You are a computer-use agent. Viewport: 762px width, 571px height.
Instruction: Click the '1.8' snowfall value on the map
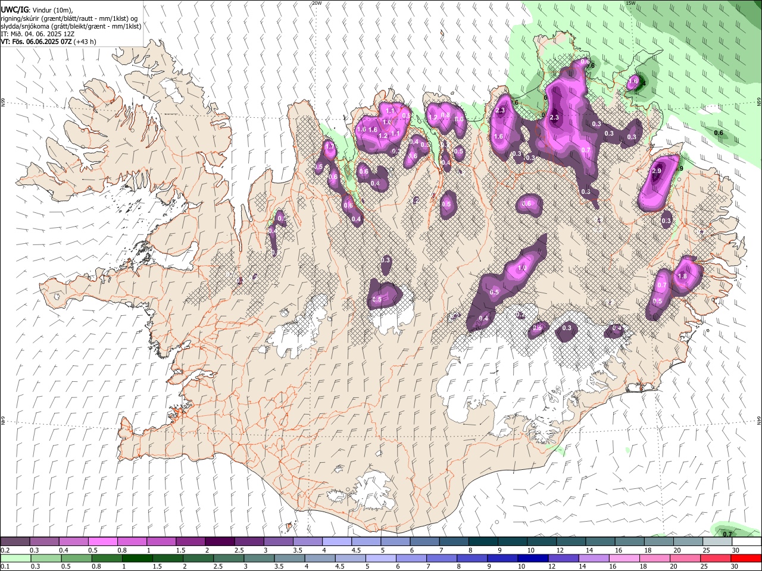(x=682, y=276)
